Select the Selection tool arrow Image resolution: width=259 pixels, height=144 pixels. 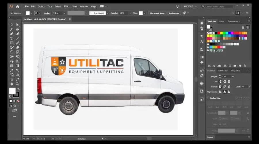pos(12,25)
